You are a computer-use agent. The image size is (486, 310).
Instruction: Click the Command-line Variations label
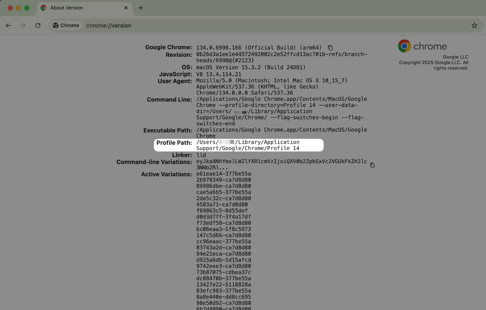[154, 162]
